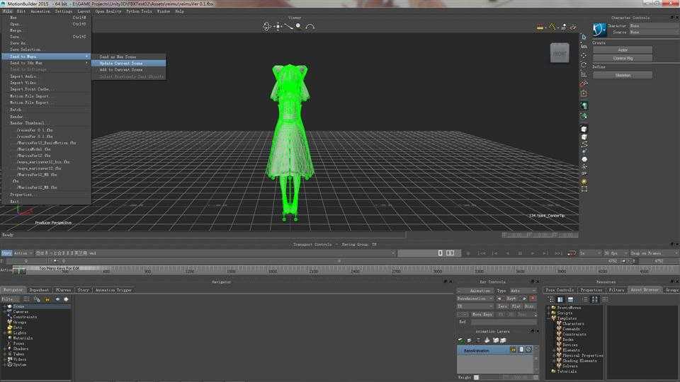Switch to the Pose Controls tab
This screenshot has width=680, height=382.
point(560,290)
